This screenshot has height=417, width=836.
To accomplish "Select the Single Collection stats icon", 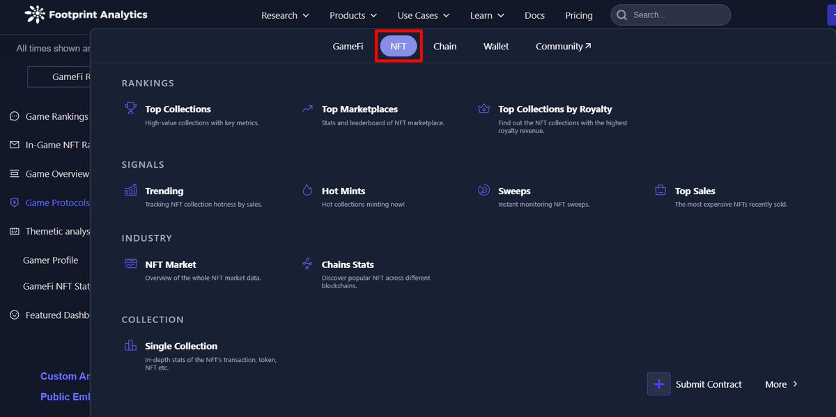I will [130, 345].
